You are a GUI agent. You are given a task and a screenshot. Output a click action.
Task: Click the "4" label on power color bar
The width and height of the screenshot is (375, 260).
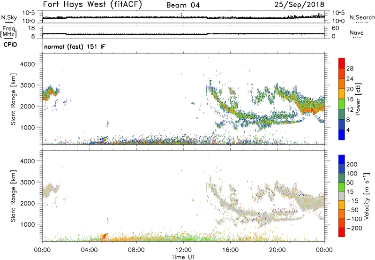(x=348, y=130)
